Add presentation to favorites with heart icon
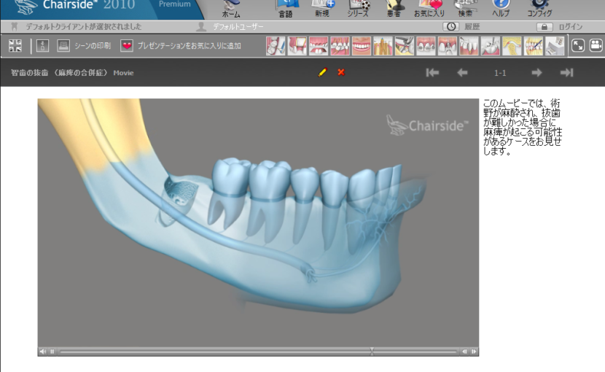The height and width of the screenshot is (372, 605). (x=127, y=46)
